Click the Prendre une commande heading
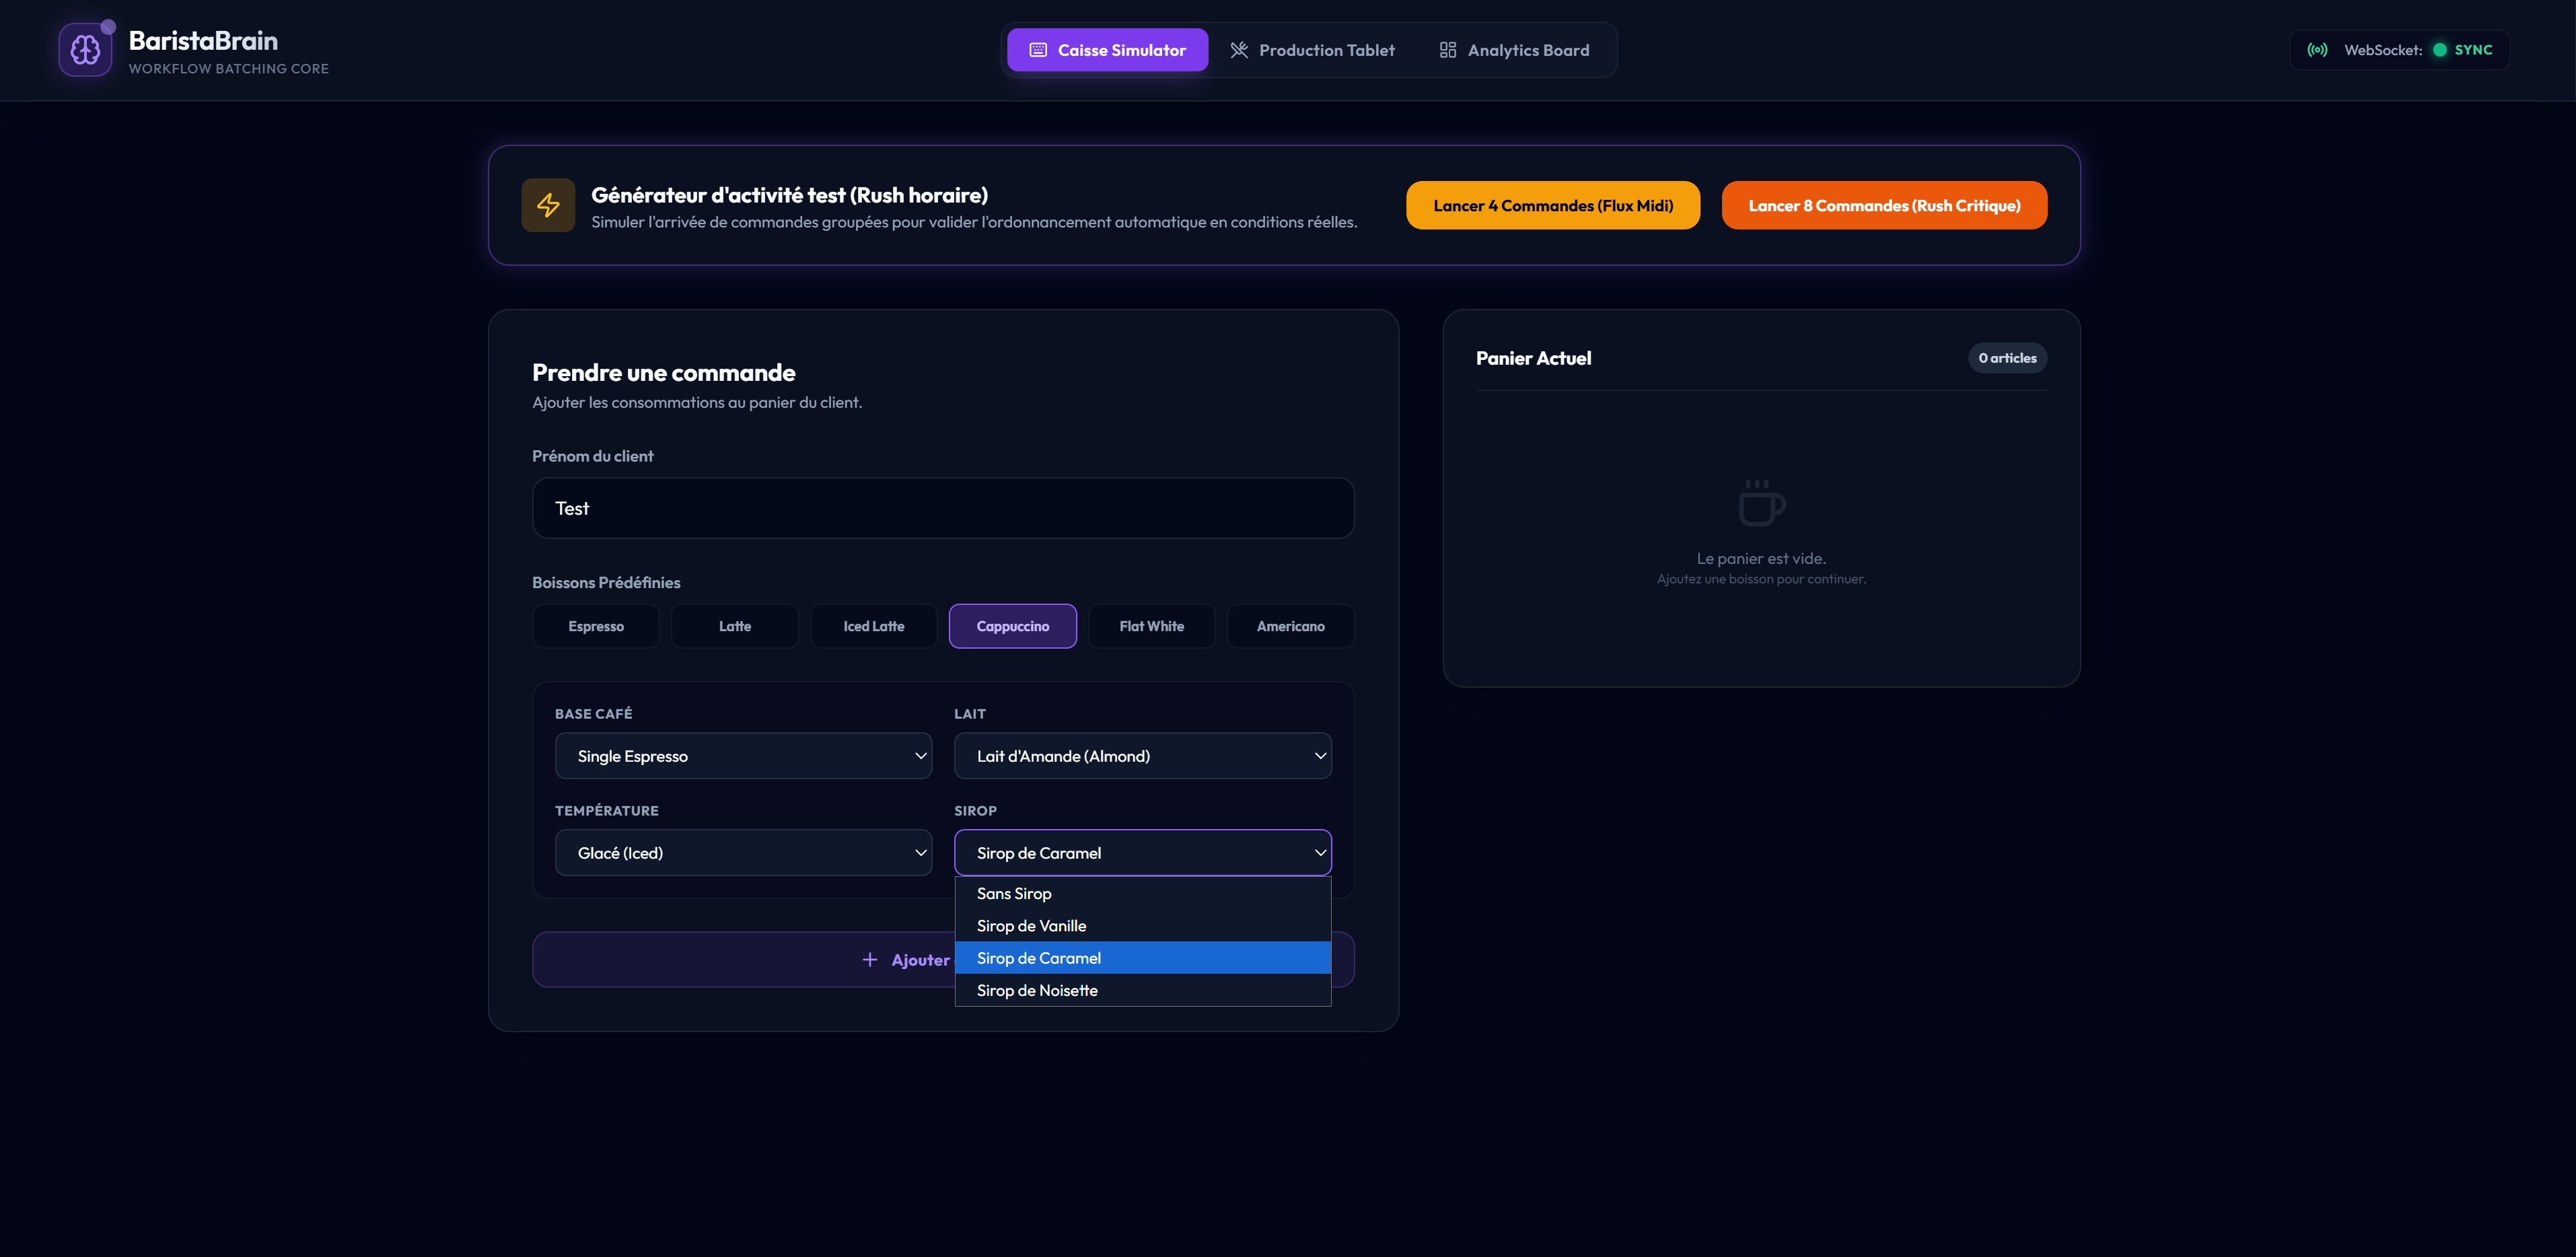This screenshot has width=2576, height=1257. pyautogui.click(x=664, y=373)
